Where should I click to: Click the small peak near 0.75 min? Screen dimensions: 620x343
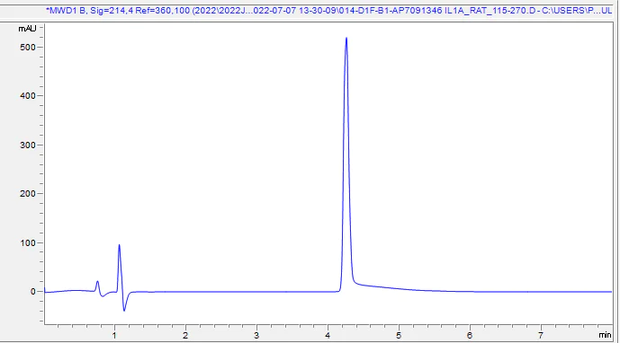tap(97, 282)
